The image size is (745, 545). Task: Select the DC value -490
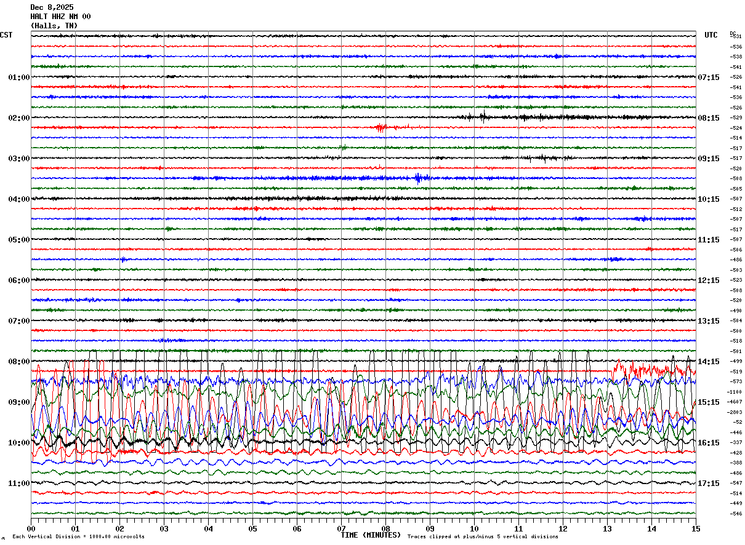click(736, 311)
